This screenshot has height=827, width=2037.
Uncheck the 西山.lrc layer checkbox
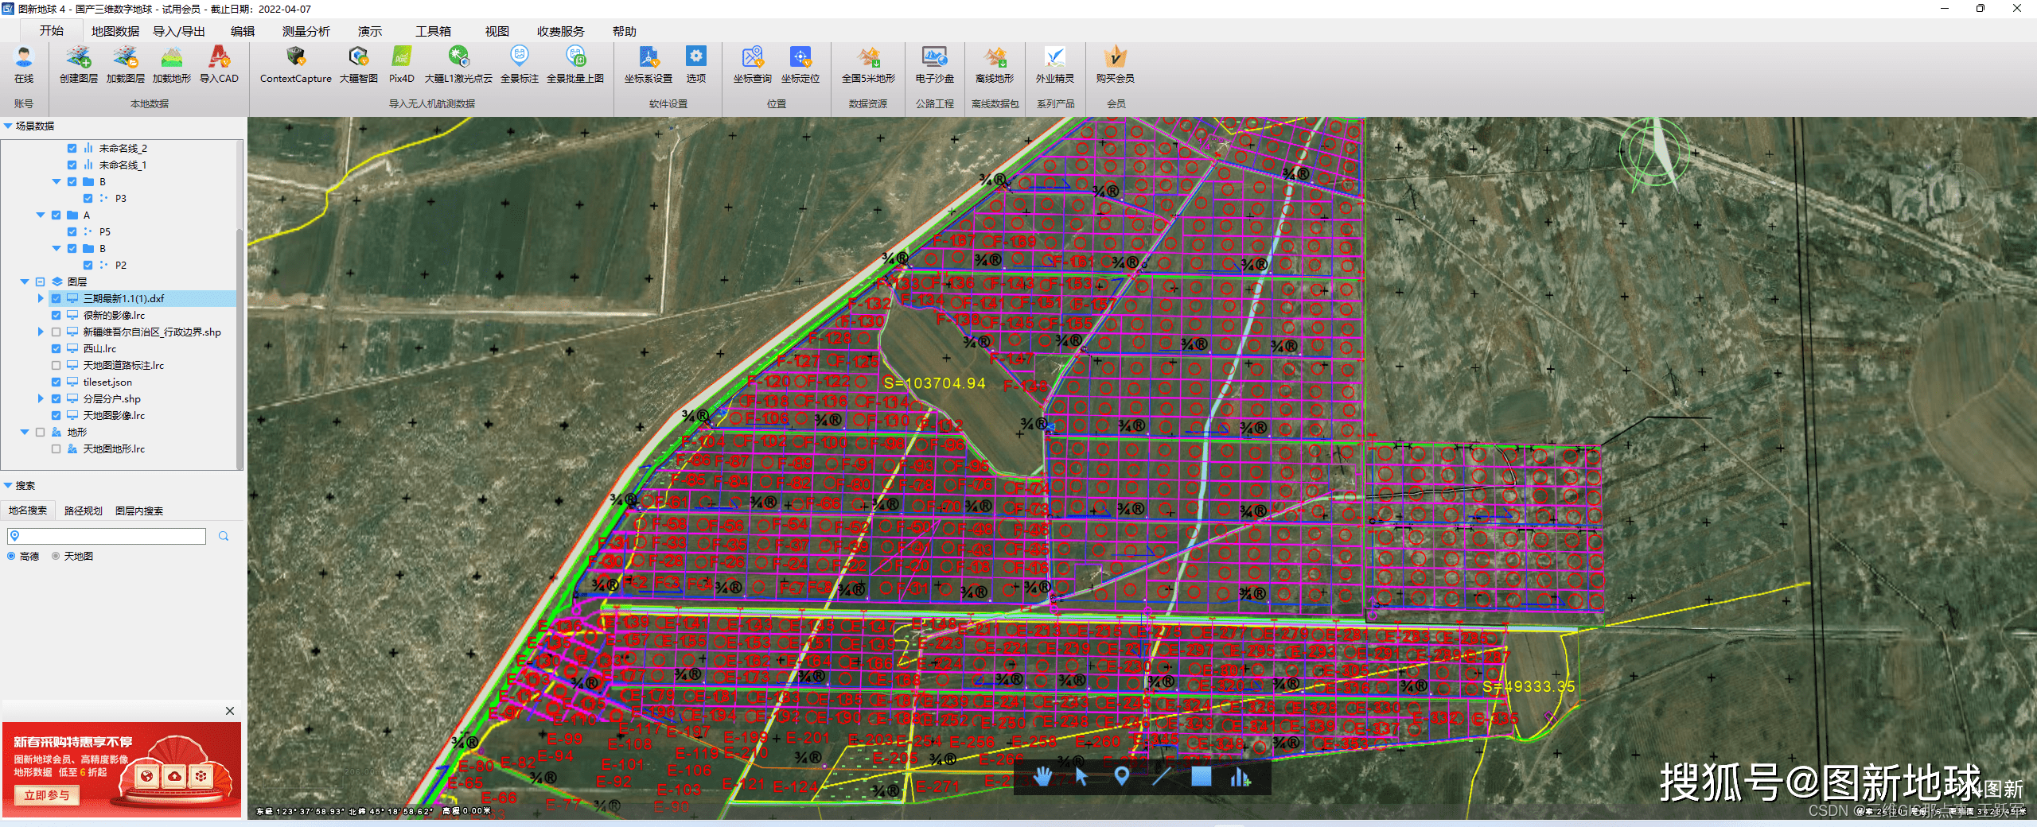[56, 349]
